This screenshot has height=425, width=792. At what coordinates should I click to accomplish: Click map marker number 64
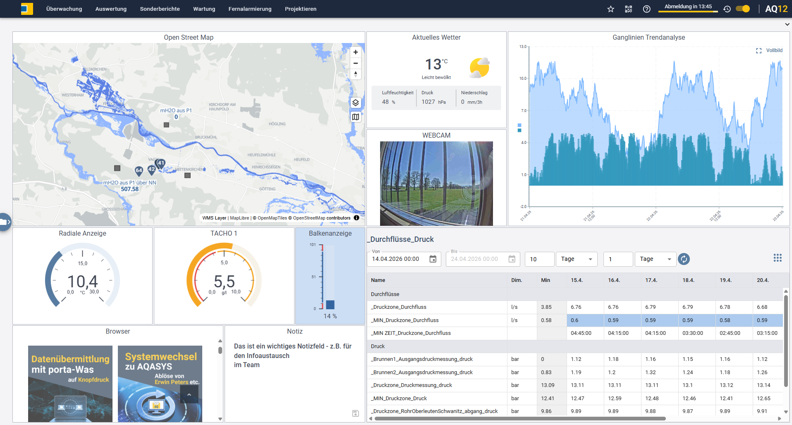pos(139,171)
